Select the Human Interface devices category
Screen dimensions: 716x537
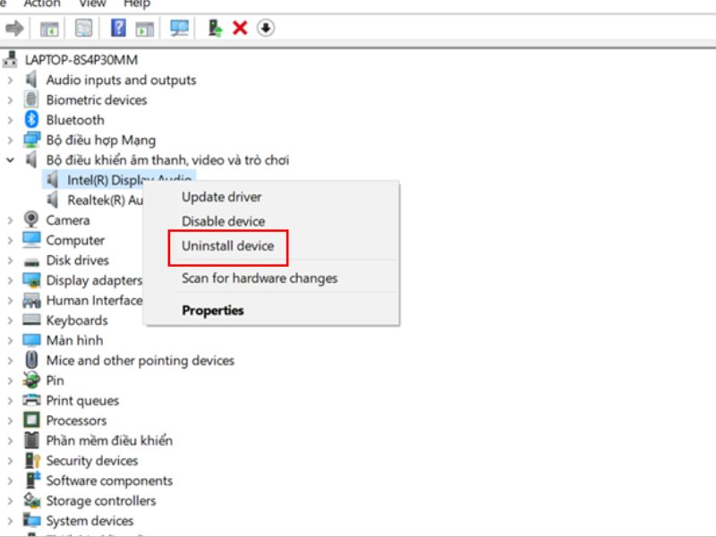coord(94,301)
